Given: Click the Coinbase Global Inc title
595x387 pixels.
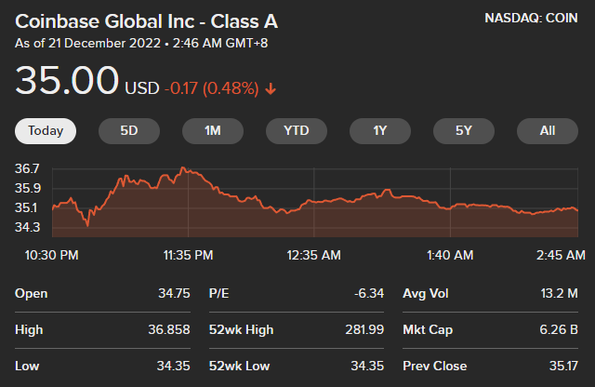Looking at the screenshot, I should [146, 21].
